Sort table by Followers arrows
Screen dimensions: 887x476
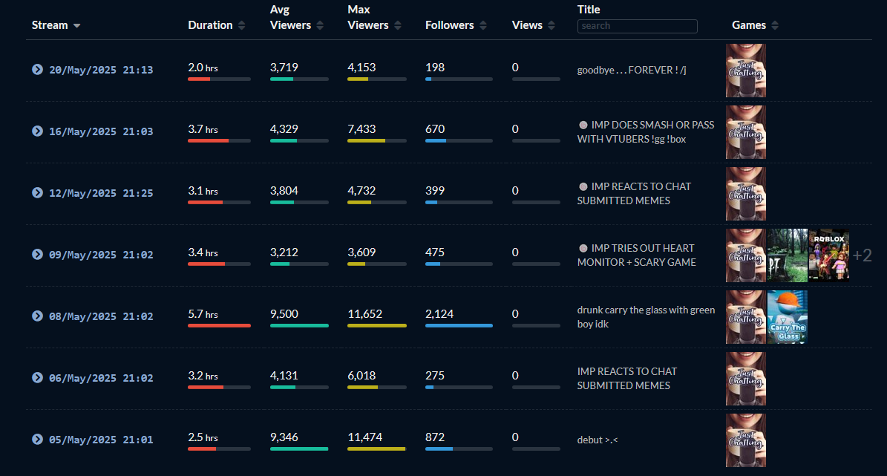click(483, 25)
